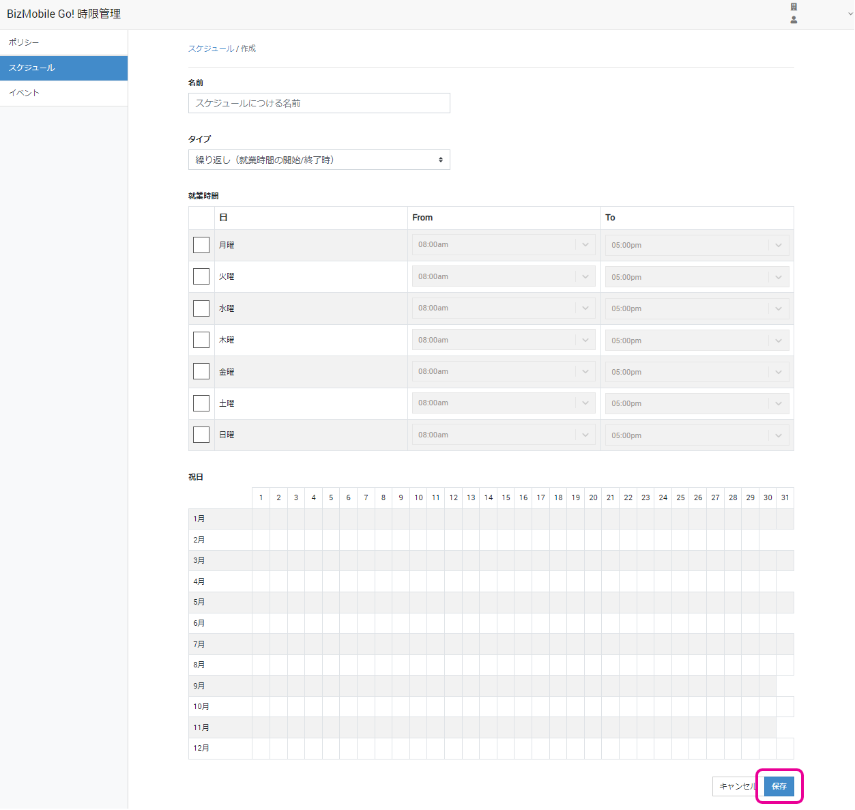855x810 pixels.
Task: Select the 1月 day 1 holiday cell
Action: point(261,519)
